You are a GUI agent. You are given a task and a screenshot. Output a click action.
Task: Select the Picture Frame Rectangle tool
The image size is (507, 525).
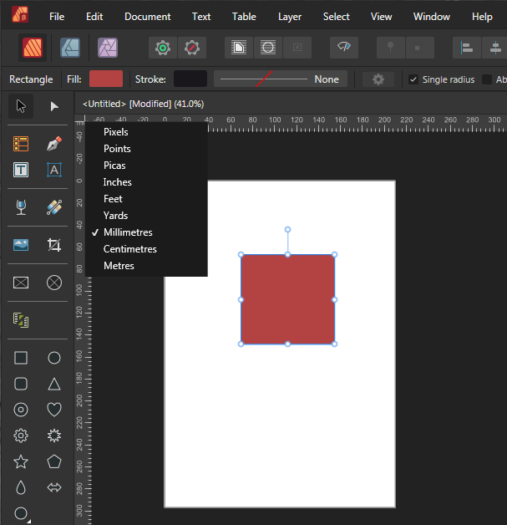21,283
